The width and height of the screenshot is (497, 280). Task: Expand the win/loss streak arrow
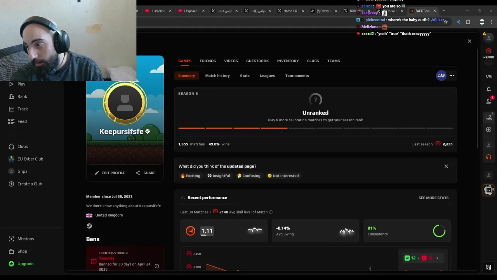(x=437, y=258)
